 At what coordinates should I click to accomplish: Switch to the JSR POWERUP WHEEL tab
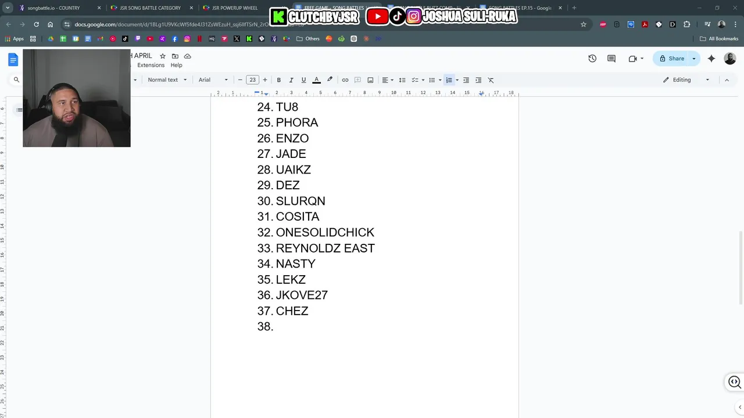coord(238,8)
